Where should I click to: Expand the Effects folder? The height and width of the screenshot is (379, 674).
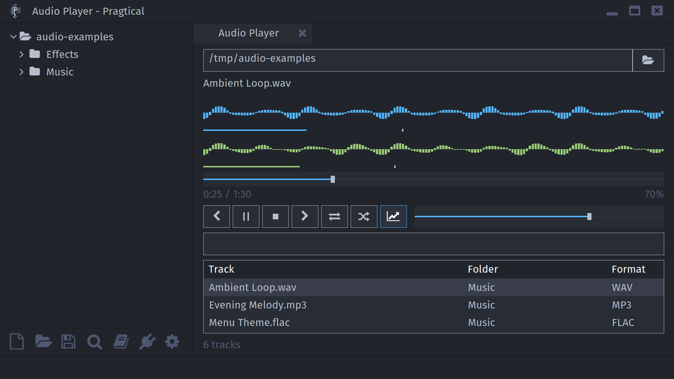21,54
